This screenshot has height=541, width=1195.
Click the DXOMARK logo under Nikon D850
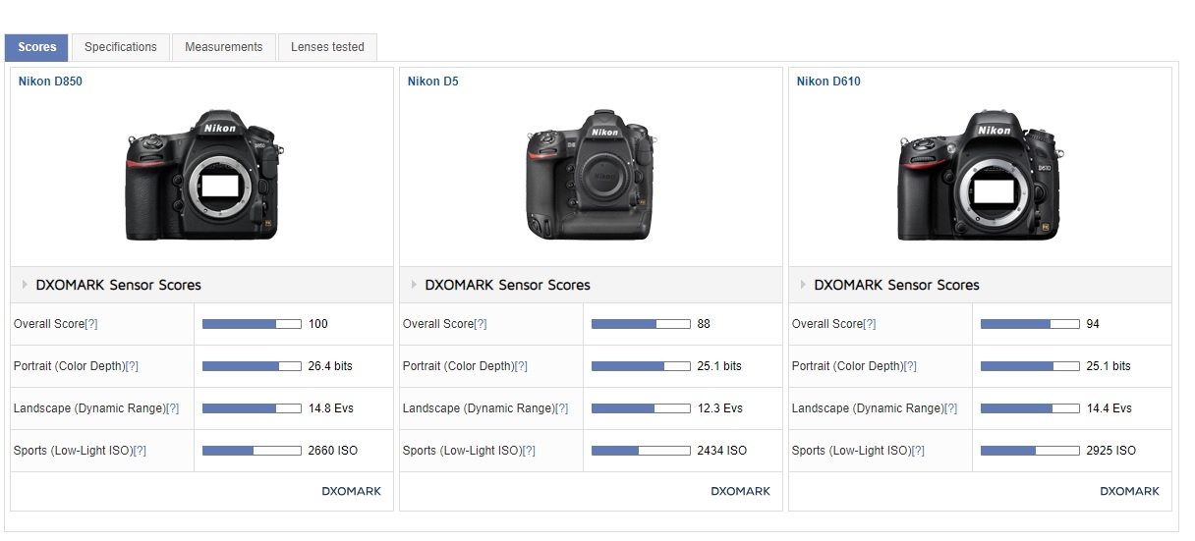[x=351, y=491]
